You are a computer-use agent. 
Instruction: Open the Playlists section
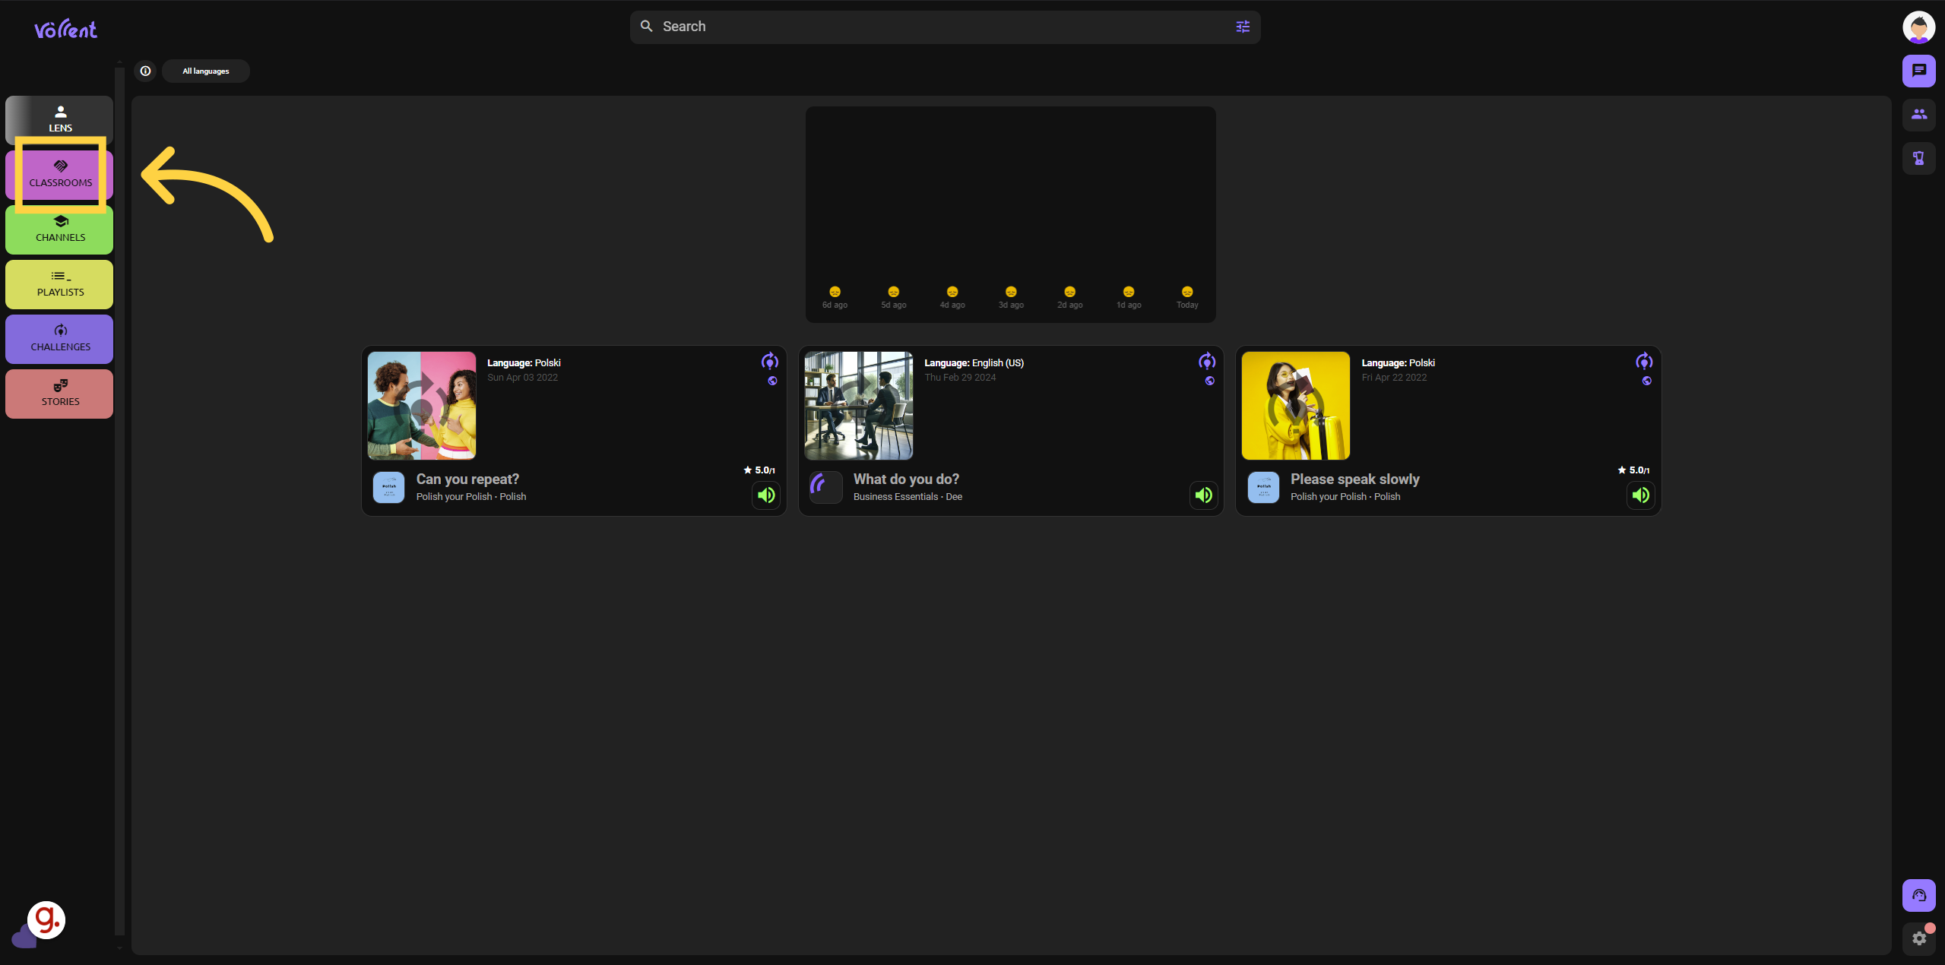(x=59, y=284)
